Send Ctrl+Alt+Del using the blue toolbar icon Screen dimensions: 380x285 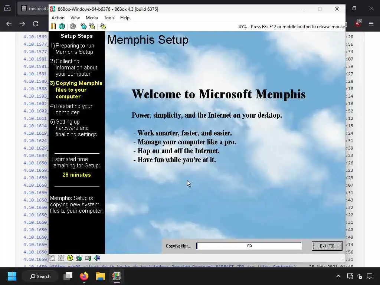(x=83, y=26)
